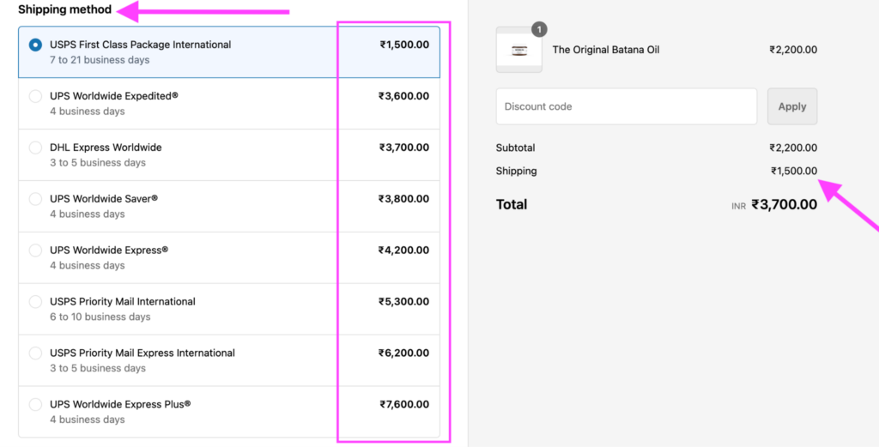Click the Total amount ₹3,700.00 in summary
Viewport: 879px width, 447px height.
[x=785, y=204]
